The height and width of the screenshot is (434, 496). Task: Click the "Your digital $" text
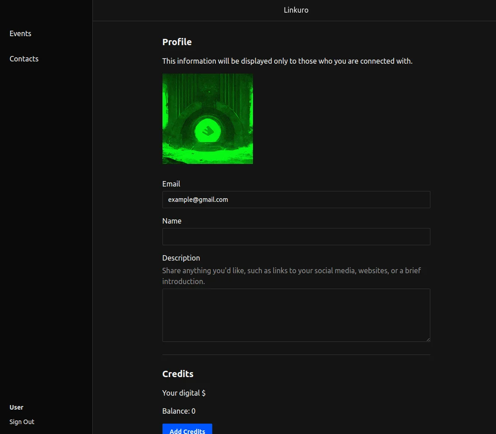pyautogui.click(x=184, y=393)
